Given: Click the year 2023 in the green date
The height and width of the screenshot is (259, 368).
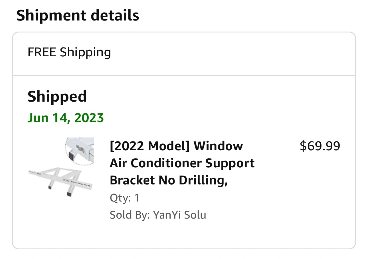Looking at the screenshot, I should (x=89, y=118).
